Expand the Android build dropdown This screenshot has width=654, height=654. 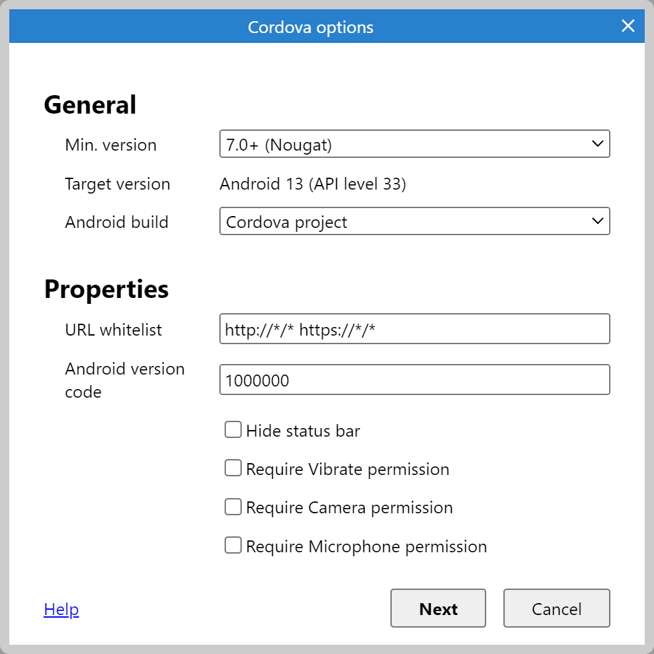[x=414, y=221]
